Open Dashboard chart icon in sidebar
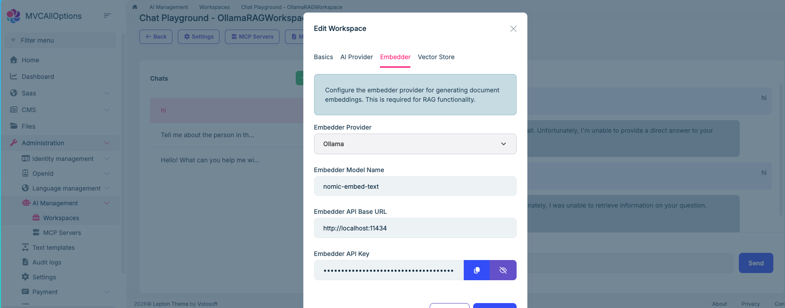785x308 pixels. (14, 77)
